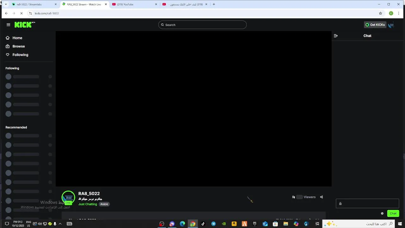This screenshot has height=228, width=405.
Task: Close the (319) YouTube tab
Action: (x=156, y=4)
